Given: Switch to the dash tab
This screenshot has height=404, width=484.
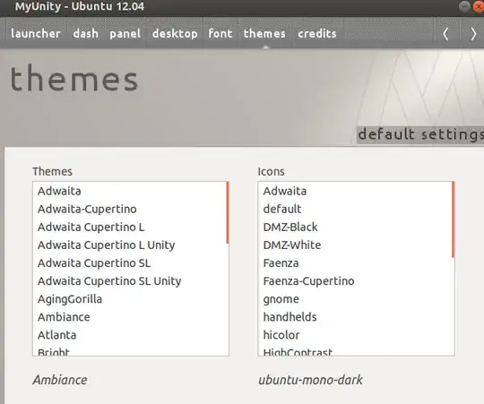Looking at the screenshot, I should pos(86,33).
